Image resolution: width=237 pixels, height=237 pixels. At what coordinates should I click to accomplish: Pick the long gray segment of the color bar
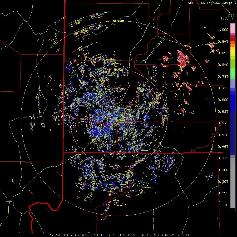[233, 183]
